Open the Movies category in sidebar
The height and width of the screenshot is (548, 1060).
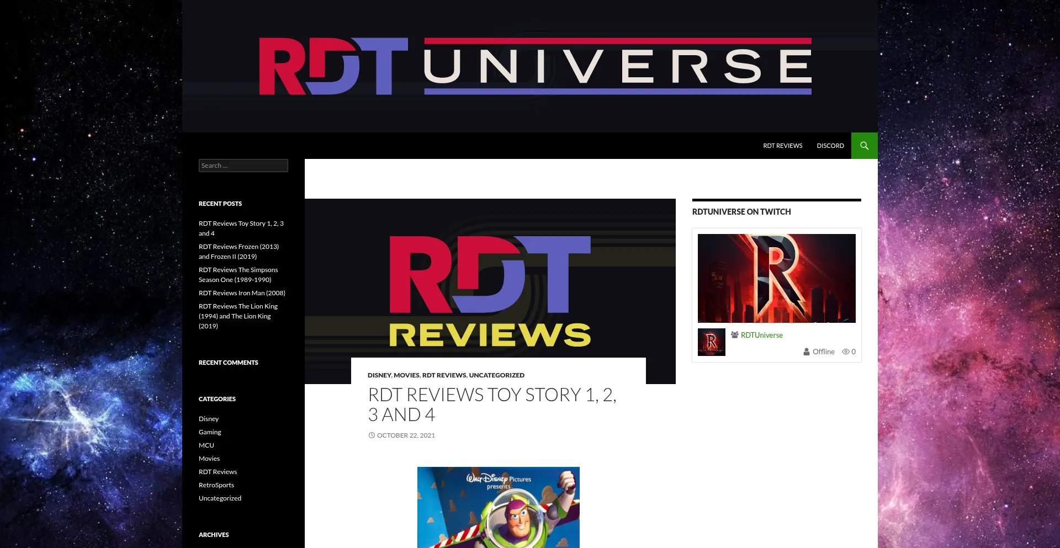[209, 459]
